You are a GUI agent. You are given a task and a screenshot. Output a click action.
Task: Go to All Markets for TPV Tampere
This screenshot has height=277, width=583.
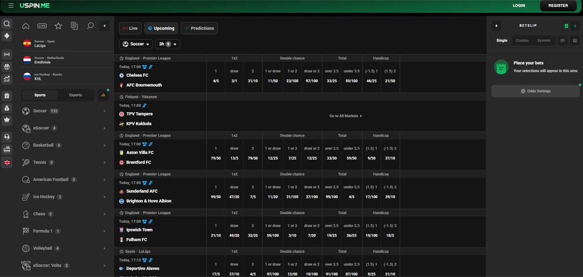click(x=345, y=116)
